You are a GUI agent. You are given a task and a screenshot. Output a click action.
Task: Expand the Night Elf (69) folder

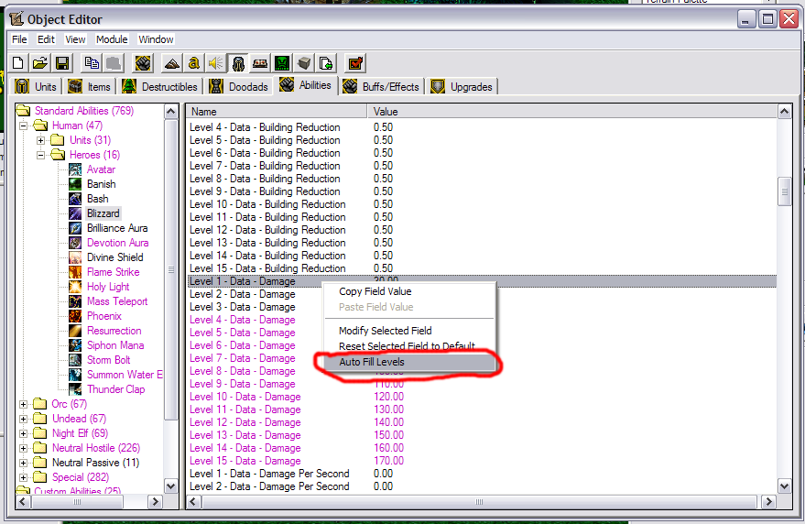coord(23,433)
